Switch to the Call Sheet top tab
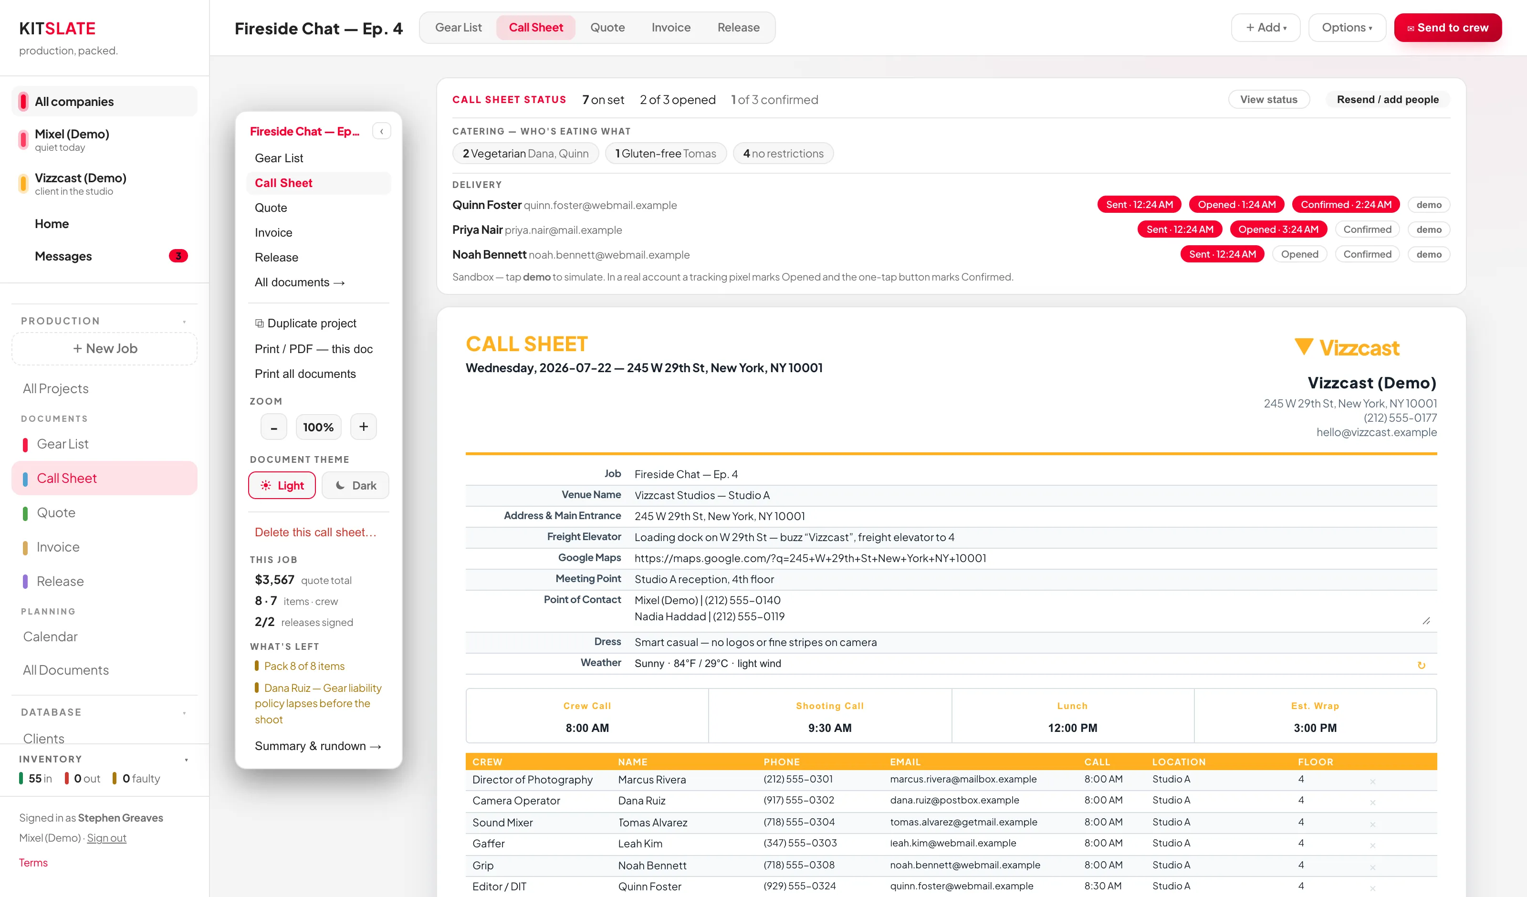The image size is (1527, 897). (536, 28)
